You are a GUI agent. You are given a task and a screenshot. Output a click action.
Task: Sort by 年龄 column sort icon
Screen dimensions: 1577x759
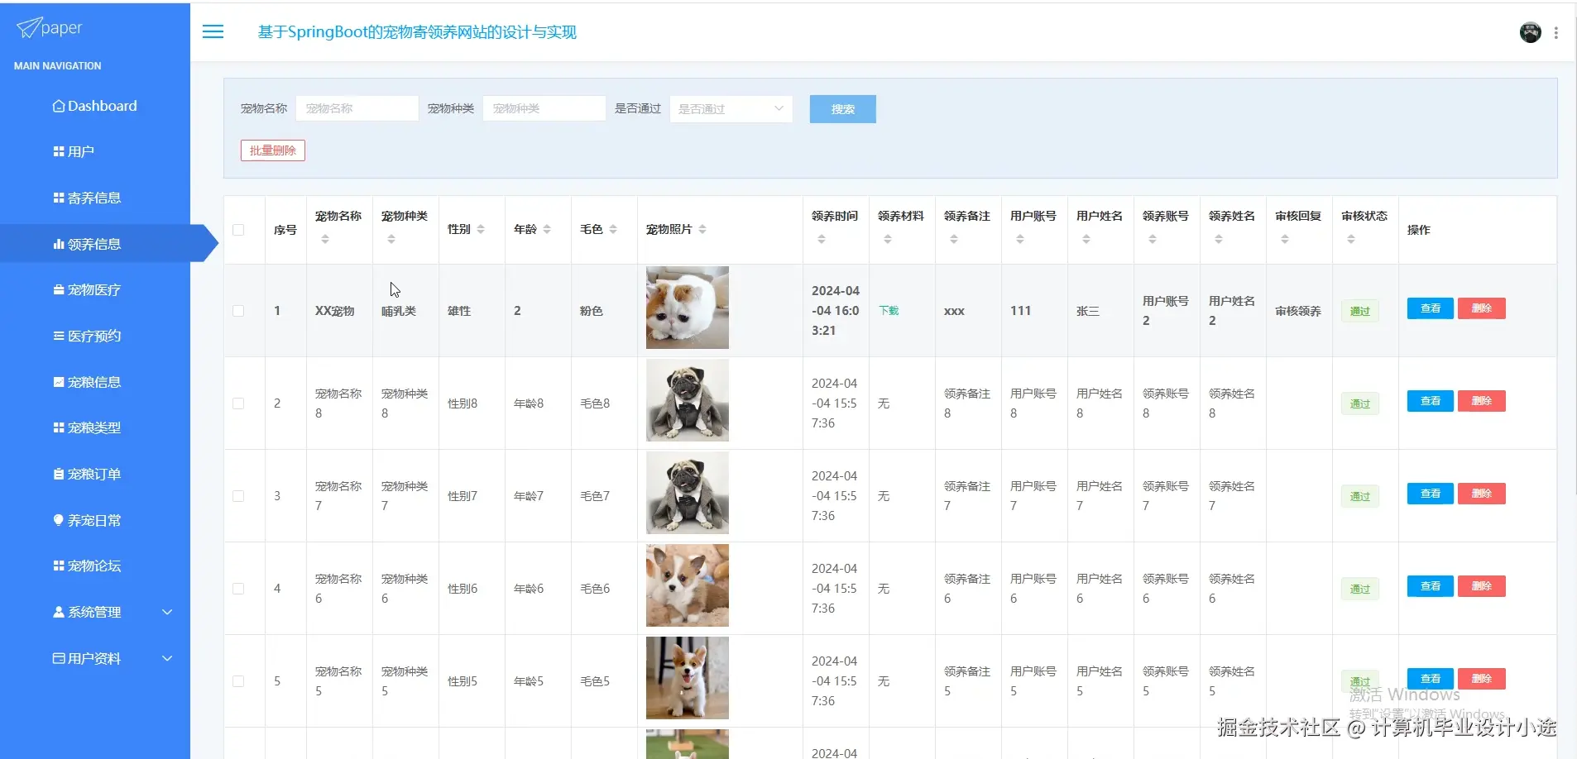pos(547,229)
